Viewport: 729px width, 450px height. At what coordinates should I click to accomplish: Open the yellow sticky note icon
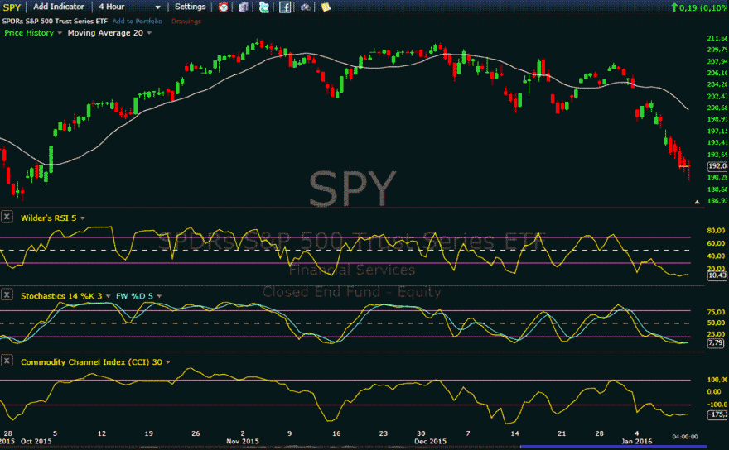point(326,7)
